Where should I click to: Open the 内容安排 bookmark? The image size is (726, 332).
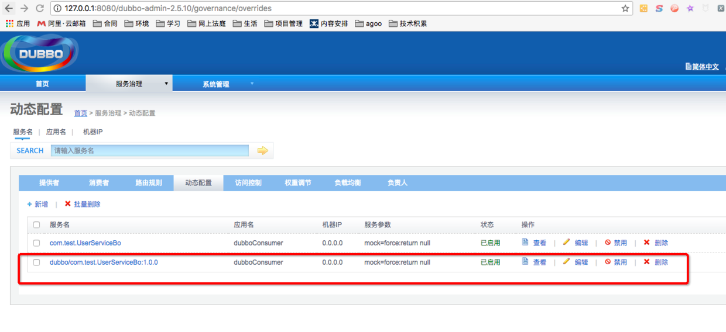point(328,23)
